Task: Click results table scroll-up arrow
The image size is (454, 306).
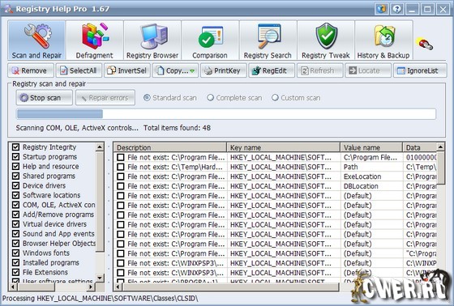Action: click(x=440, y=147)
